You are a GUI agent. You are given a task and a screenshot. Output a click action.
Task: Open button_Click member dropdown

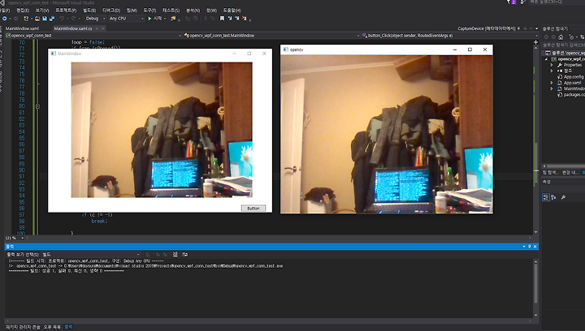coord(449,36)
